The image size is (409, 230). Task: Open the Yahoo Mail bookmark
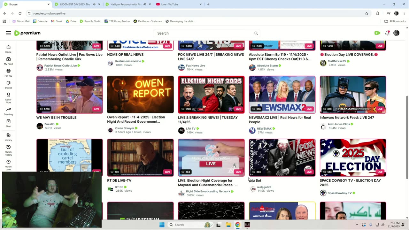21,21
